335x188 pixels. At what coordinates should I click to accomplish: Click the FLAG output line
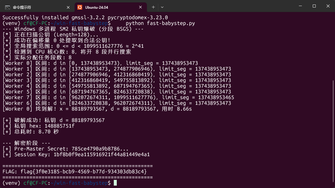click(x=75, y=171)
